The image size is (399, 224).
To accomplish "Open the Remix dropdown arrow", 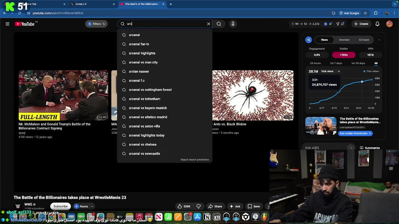I will click(92, 207).
